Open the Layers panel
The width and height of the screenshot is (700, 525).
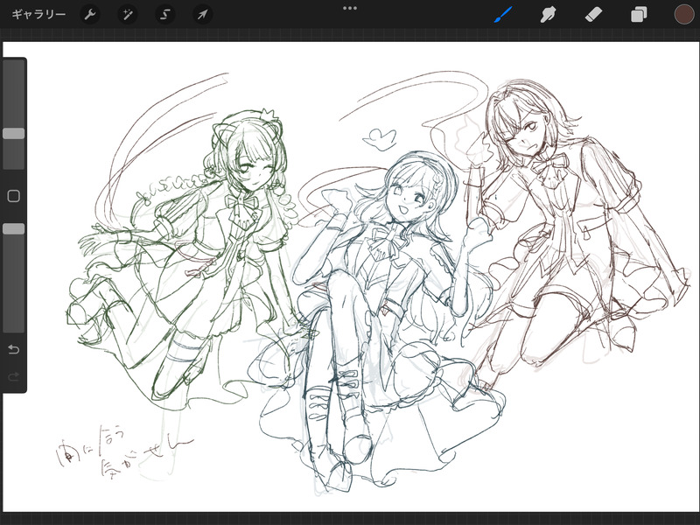(x=639, y=15)
